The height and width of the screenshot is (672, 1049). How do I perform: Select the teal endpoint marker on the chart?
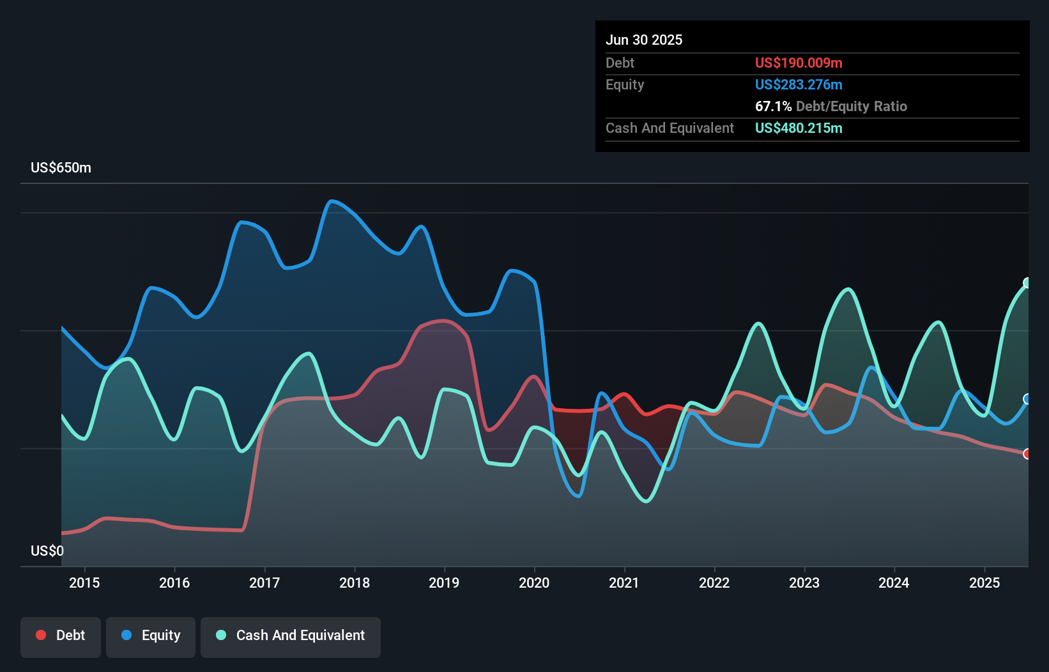(x=1027, y=282)
